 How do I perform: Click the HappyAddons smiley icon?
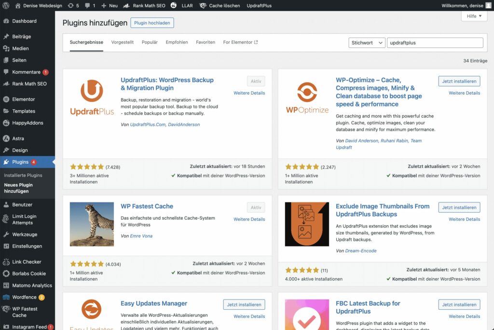click(x=6, y=123)
